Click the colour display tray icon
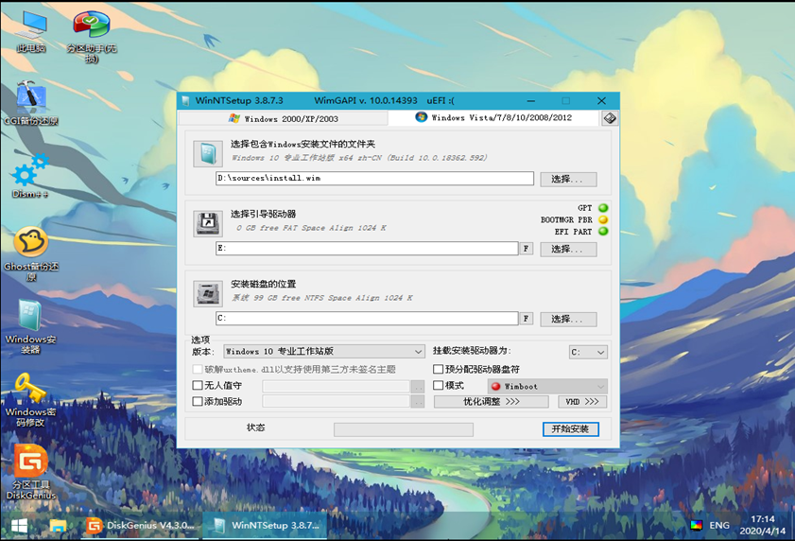Screen dimensions: 795x541 pyautogui.click(x=697, y=525)
